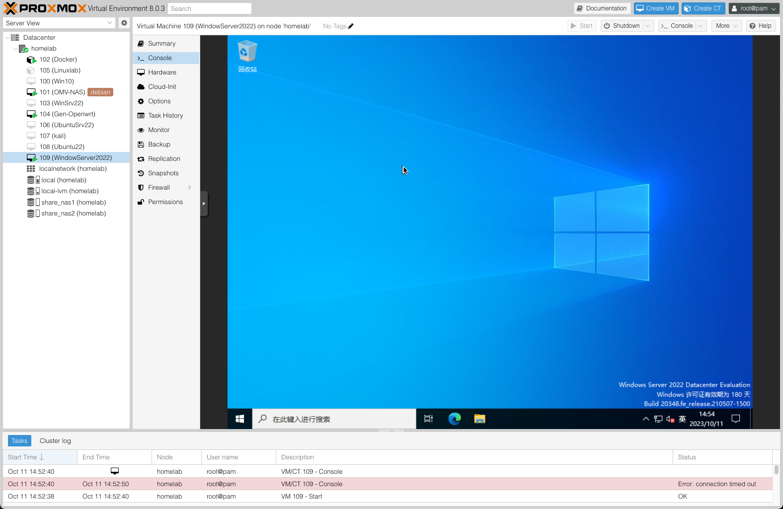This screenshot has height=509, width=783.
Task: Open the Permissions section
Action: [x=166, y=202]
